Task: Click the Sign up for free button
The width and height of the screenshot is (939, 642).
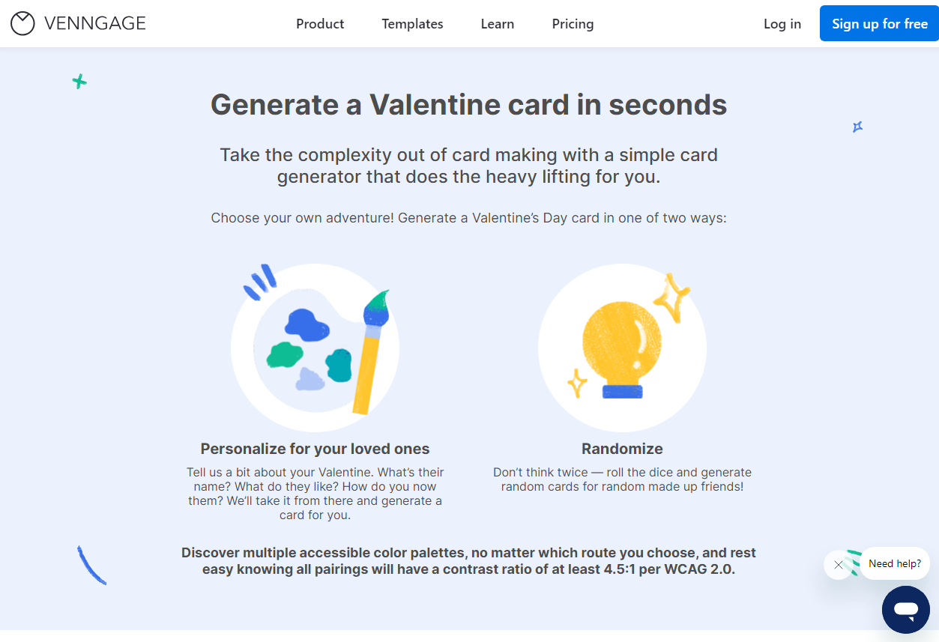Action: point(879,23)
